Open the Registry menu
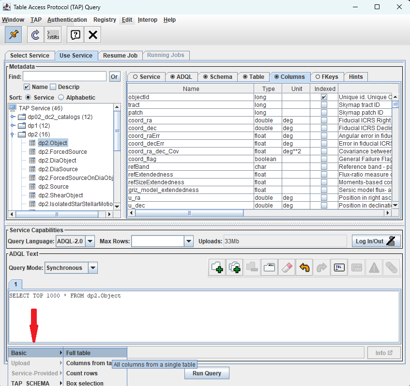410x386 pixels. pyautogui.click(x=105, y=20)
